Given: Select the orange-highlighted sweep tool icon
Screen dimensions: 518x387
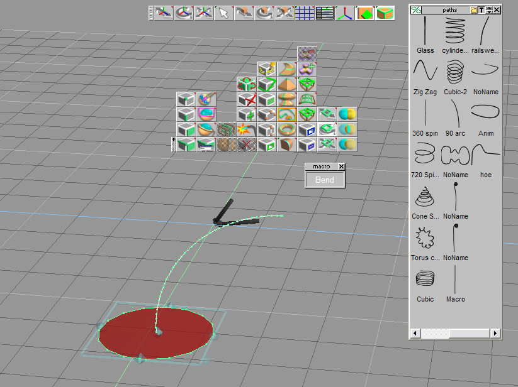Looking at the screenshot, I should (288, 114).
